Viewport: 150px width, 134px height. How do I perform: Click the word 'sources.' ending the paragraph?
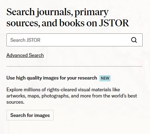15,102
